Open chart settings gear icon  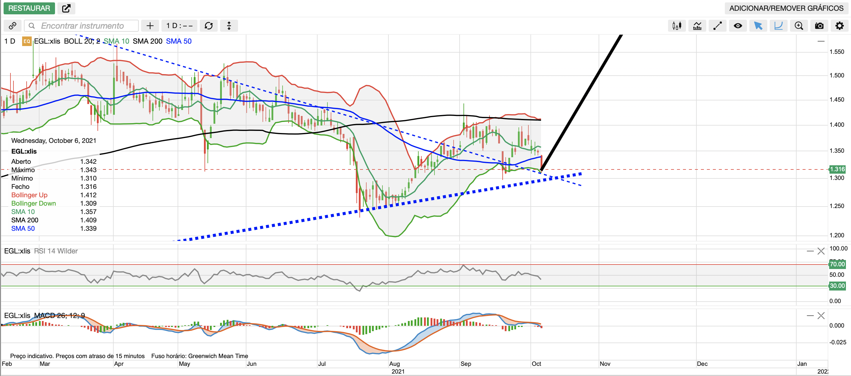point(839,26)
